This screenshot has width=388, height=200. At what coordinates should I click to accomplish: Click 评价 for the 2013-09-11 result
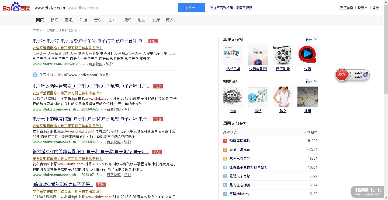(x=127, y=142)
